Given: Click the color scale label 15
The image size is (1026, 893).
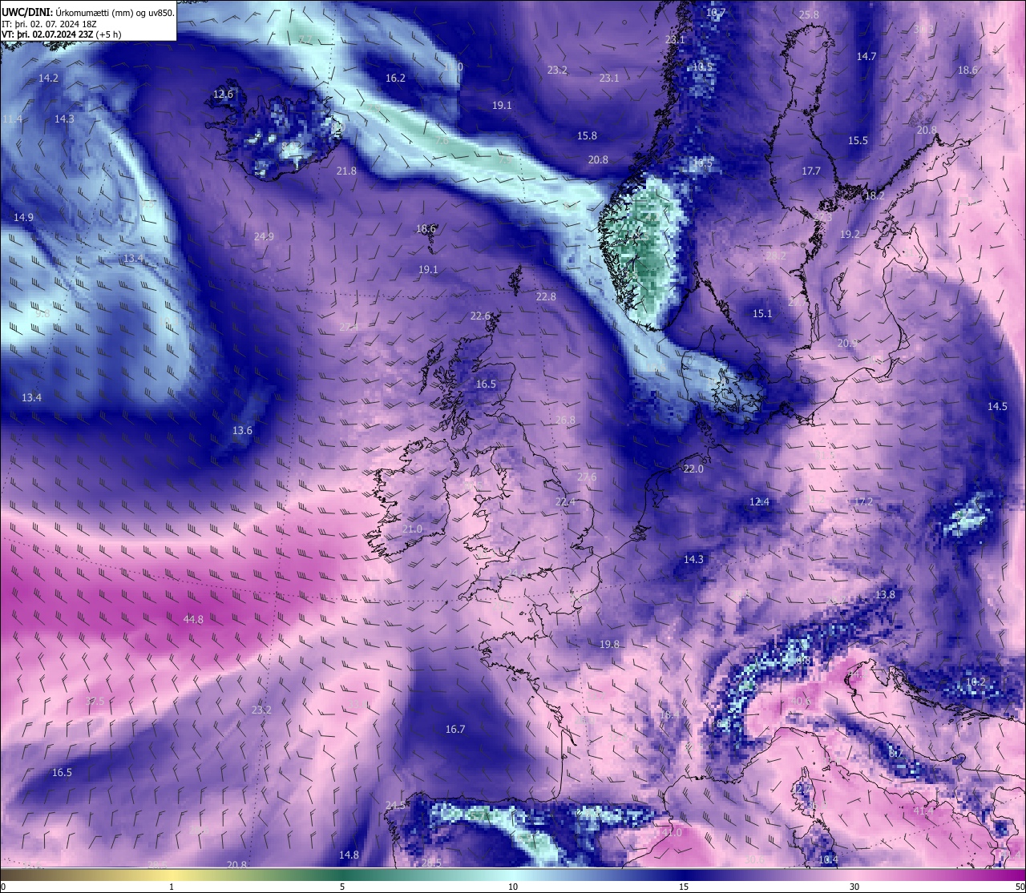Looking at the screenshot, I should click(x=684, y=887).
